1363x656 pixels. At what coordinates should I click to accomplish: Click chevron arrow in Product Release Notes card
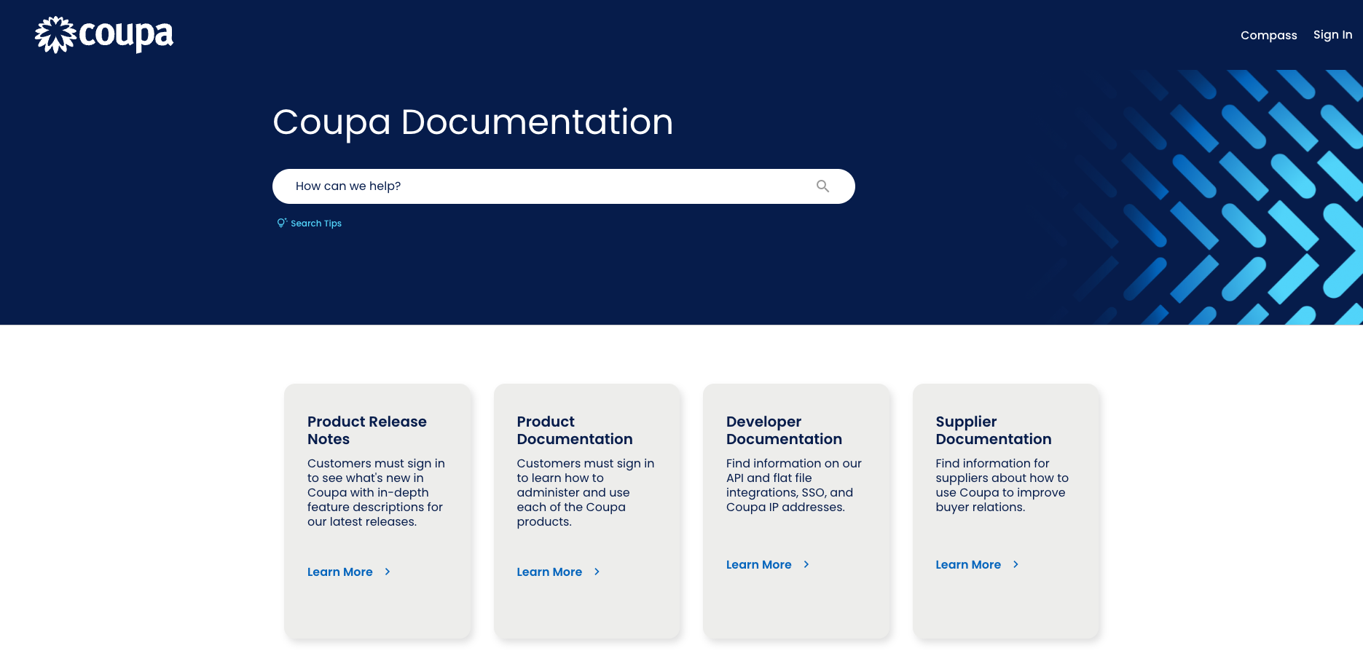[388, 572]
